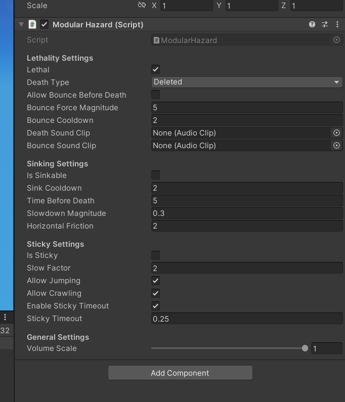This screenshot has height=402, width=345.
Task: Check the Is Sinkable option
Action: click(155, 175)
